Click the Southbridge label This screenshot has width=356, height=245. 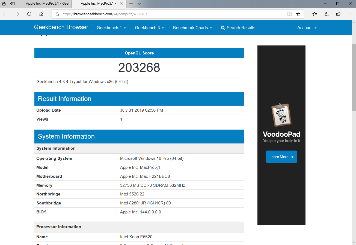49,203
